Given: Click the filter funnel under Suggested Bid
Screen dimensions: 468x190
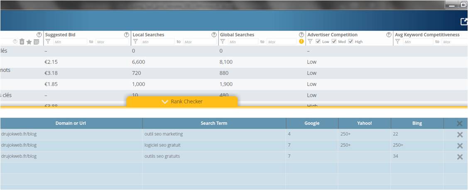Looking at the screenshot, I should (x=48, y=41).
